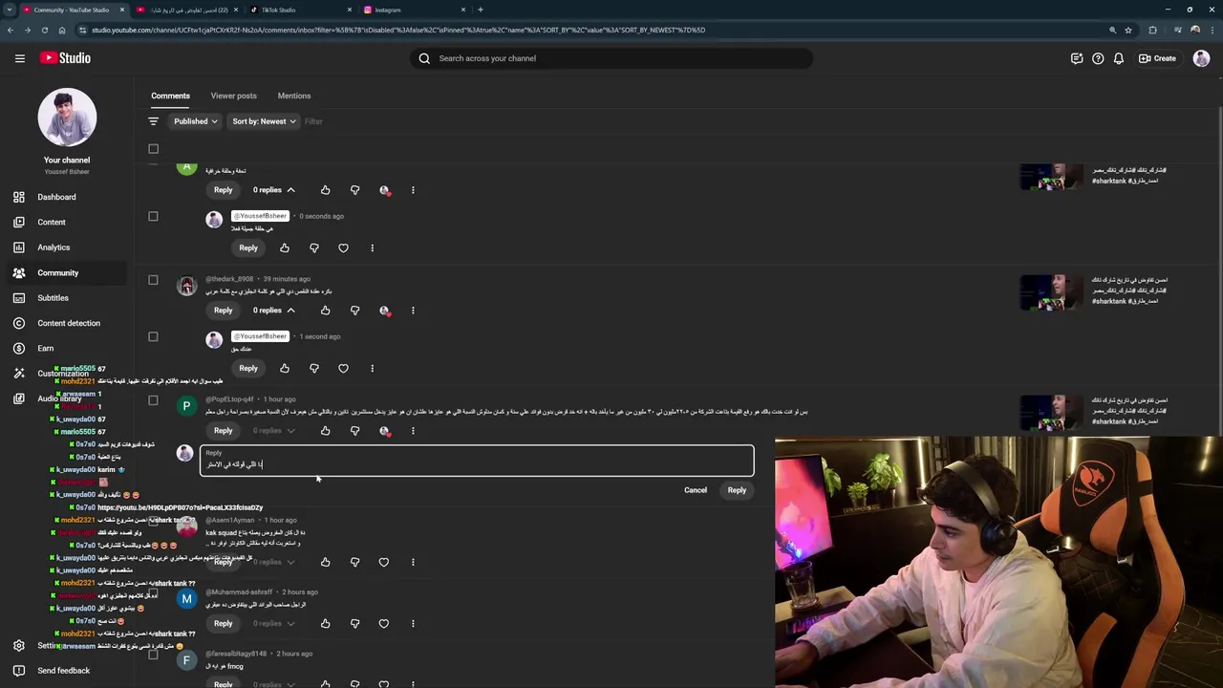Screen dimensions: 1223x688
Task: Switch to the Mentions tab
Action: point(294,96)
